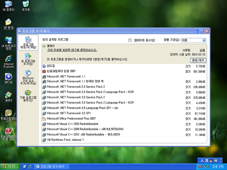
Task: Select .NET Framework 3.0 SP2 Language Pack - KOR
Action: 124,103
